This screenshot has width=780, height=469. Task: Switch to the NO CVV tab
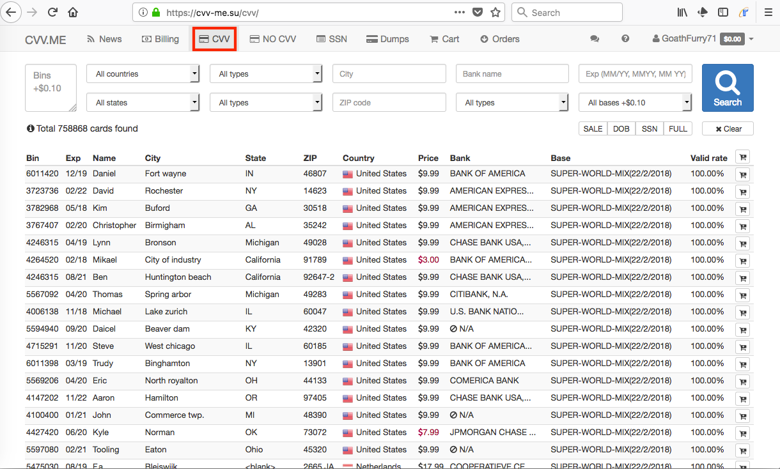[x=273, y=39]
